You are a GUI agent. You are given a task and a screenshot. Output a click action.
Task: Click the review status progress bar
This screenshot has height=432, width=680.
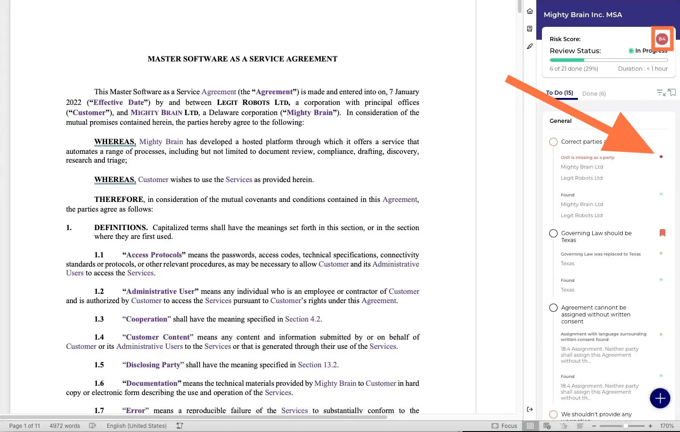pos(608,60)
